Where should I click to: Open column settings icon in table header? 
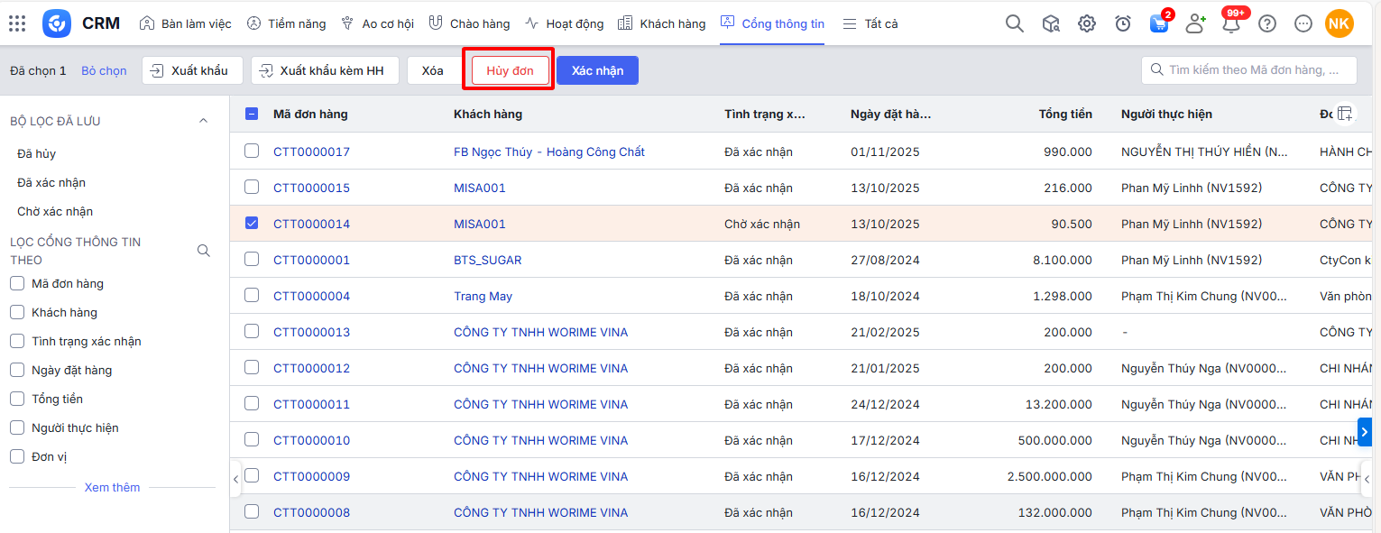click(1345, 114)
